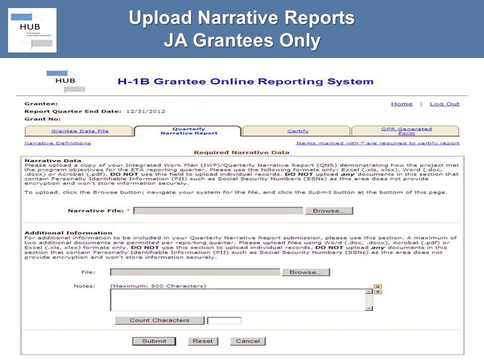This screenshot has width=484, height=363.
Task: Click the H-1B Grantee Online Reporting System title
Action: pos(246,82)
